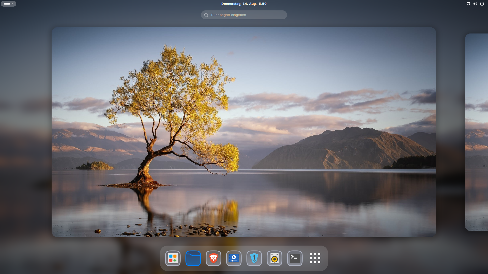The width and height of the screenshot is (488, 274).
Task: Switch to the second workspace at right edge
Action: (x=477, y=132)
